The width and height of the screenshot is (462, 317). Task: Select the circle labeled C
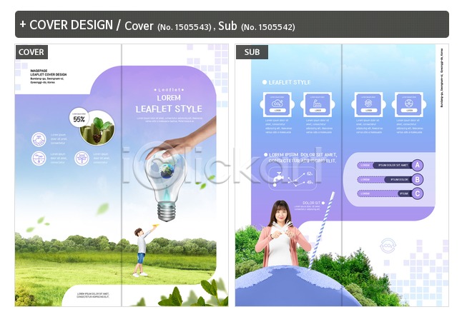418,193
